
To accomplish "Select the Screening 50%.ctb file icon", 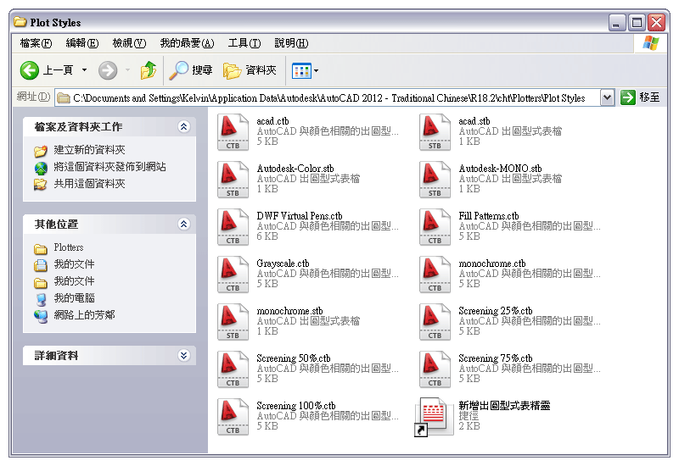I will coord(233,369).
